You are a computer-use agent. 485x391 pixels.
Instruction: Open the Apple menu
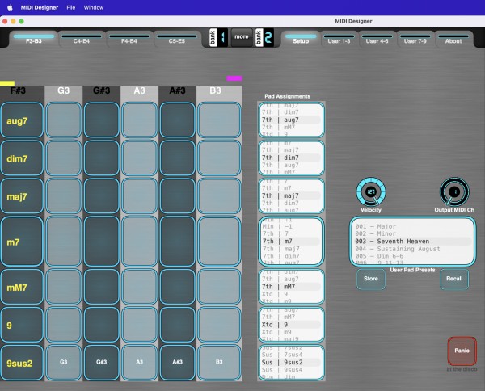tap(10, 7)
